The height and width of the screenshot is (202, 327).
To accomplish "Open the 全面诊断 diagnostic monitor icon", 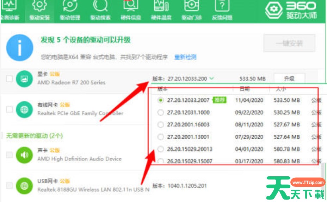I will [x=10, y=6].
